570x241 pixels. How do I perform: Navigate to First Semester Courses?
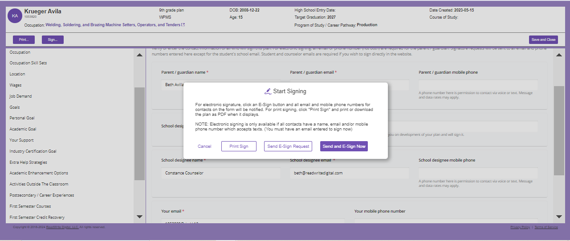click(30, 206)
